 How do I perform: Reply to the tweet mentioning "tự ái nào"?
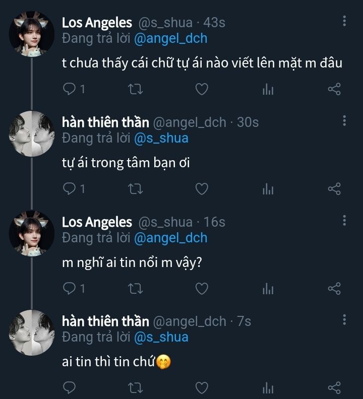coord(69,89)
